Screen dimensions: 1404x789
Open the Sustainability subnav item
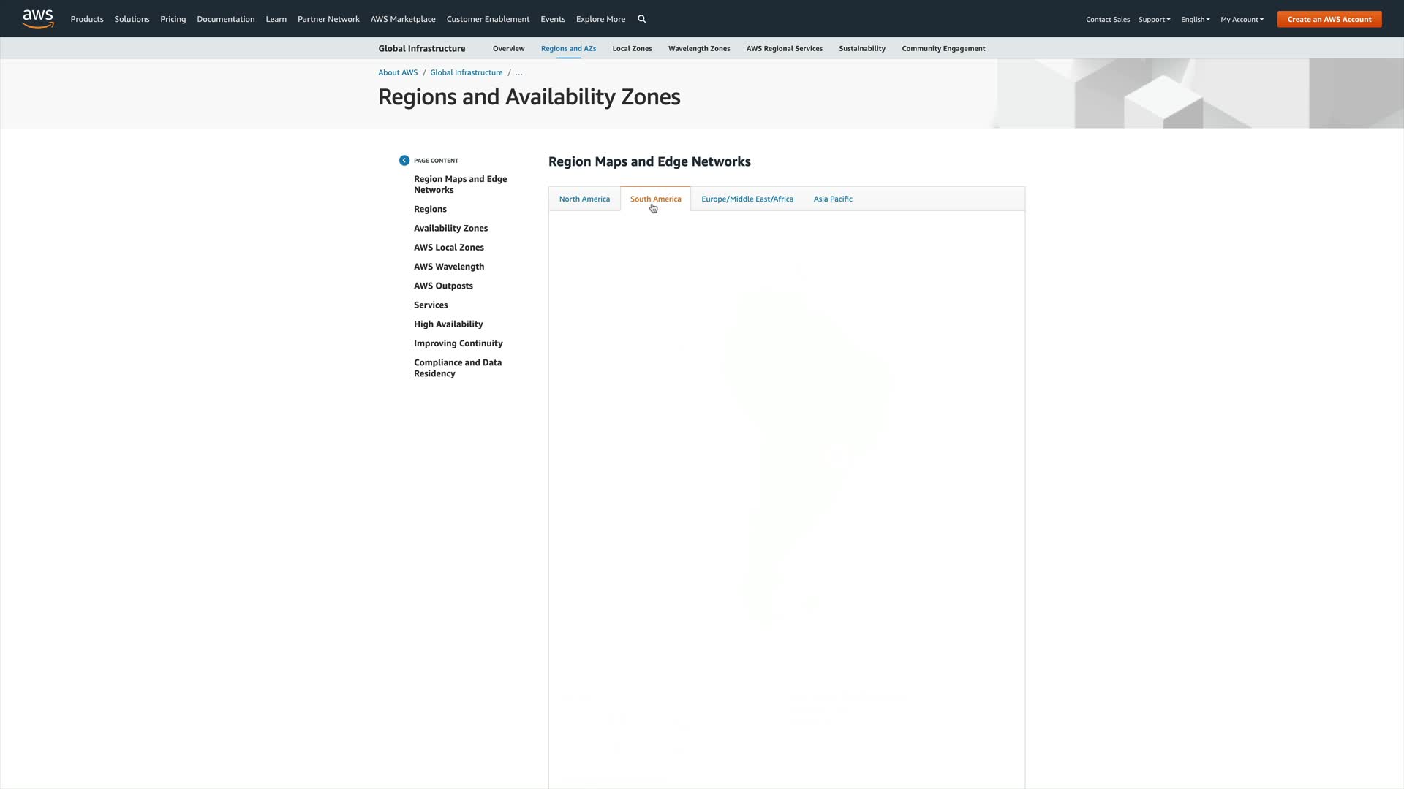click(861, 49)
